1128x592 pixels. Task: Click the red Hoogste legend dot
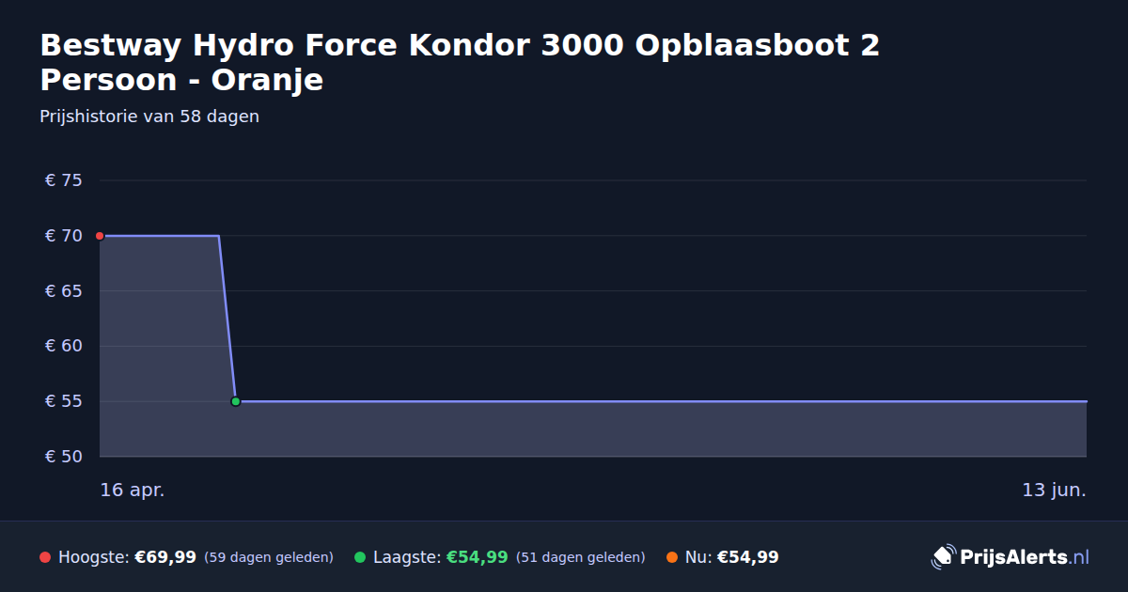coord(45,557)
